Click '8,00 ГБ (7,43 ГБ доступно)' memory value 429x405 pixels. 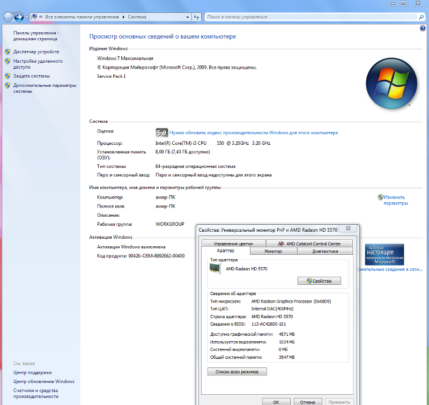pyautogui.click(x=182, y=152)
